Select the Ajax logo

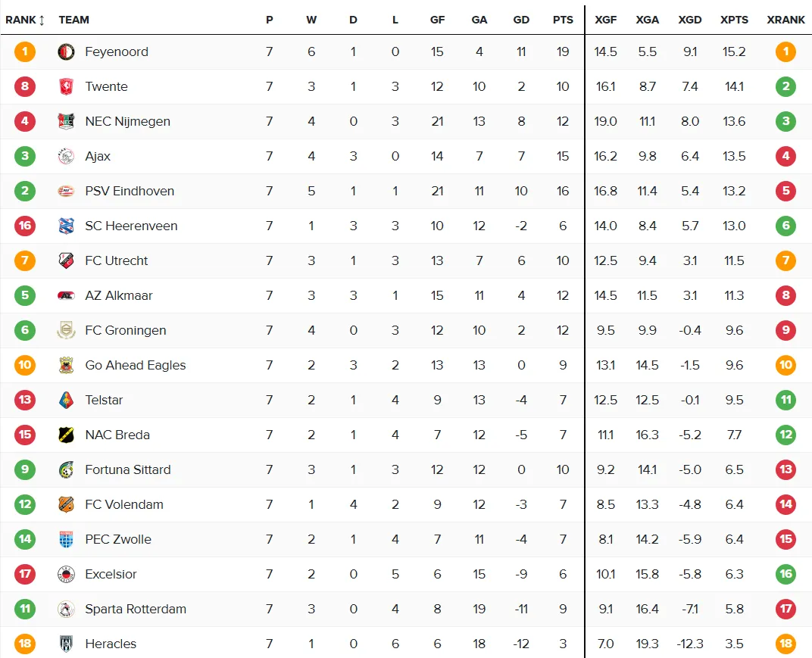click(67, 156)
